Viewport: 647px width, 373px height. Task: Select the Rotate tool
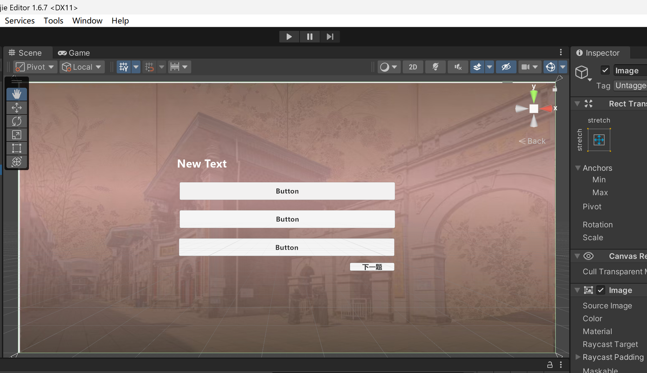[x=17, y=121]
